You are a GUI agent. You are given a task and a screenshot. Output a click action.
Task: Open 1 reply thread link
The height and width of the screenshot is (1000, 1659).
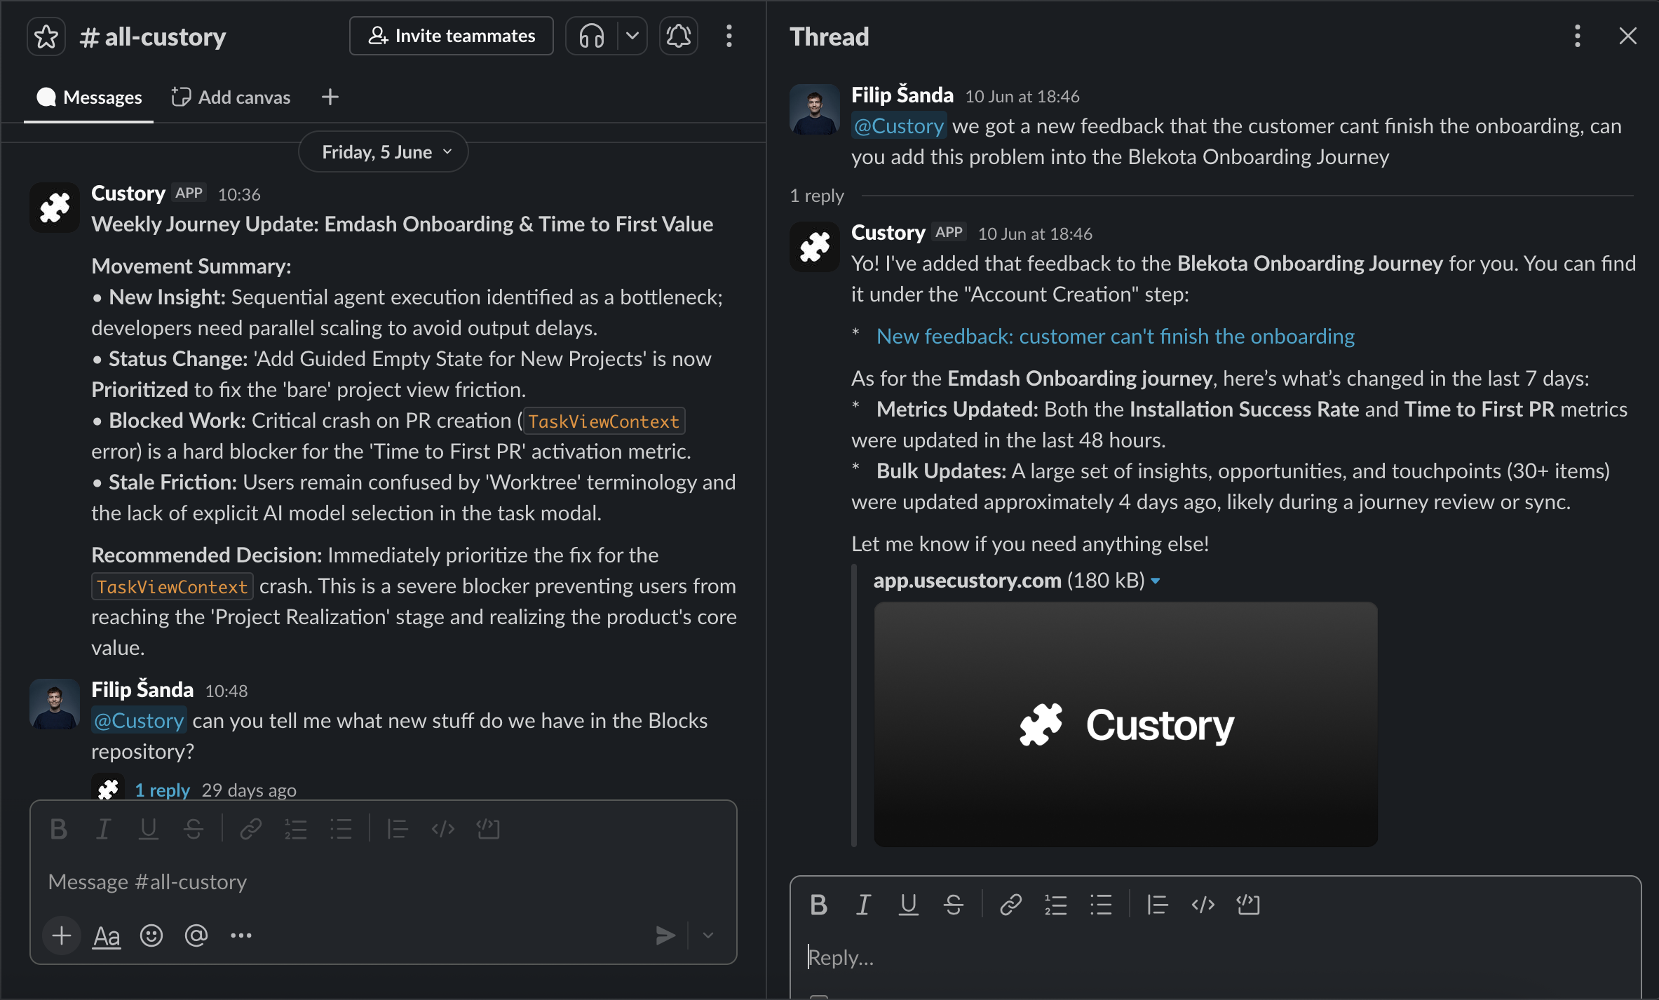point(162,790)
